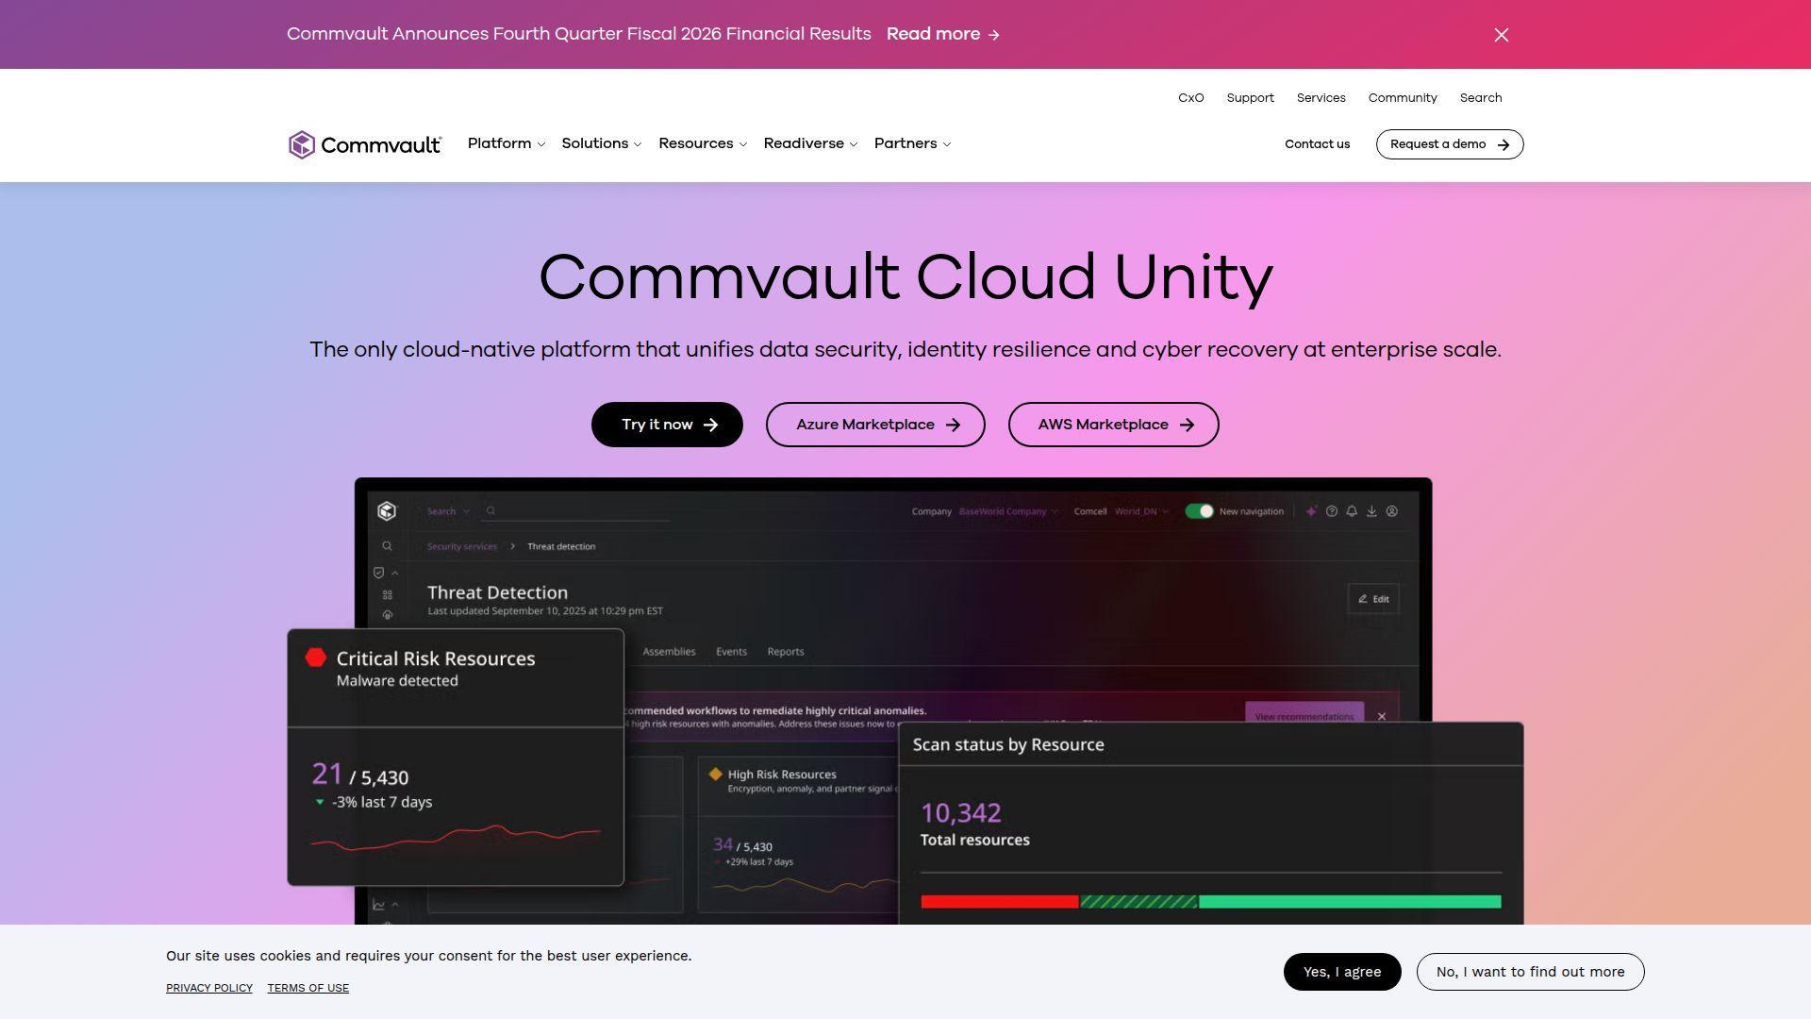Accept cookies with Yes, I agree

[x=1342, y=972]
